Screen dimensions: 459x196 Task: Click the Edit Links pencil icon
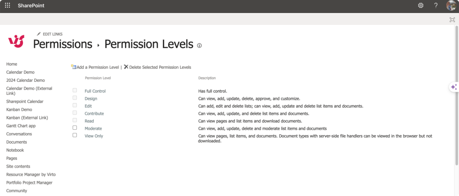tap(39, 34)
